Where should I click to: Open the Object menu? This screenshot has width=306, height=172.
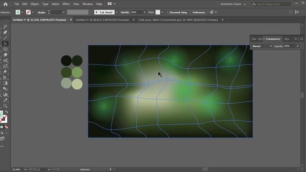click(34, 4)
